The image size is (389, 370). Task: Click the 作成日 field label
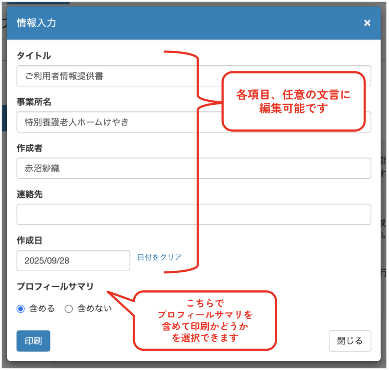pos(30,241)
